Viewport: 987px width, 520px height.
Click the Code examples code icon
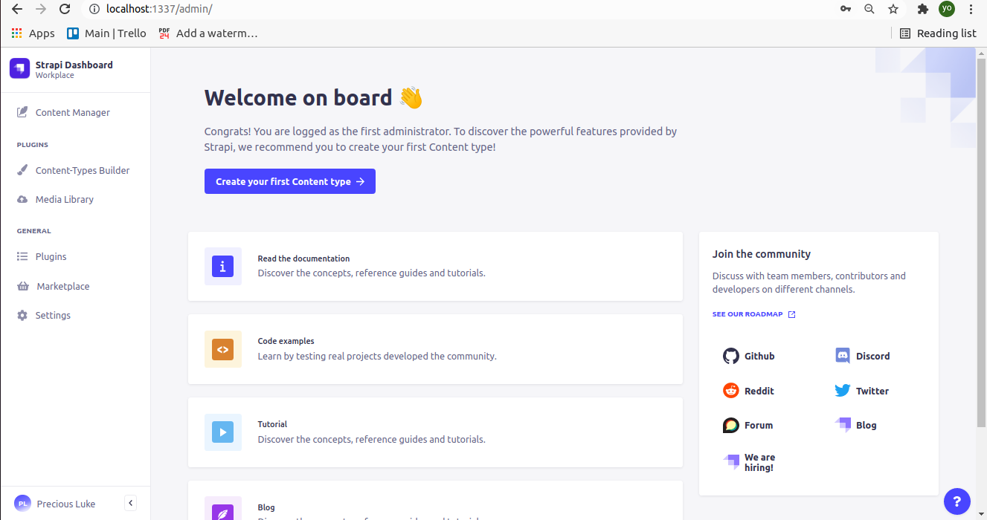[223, 349]
